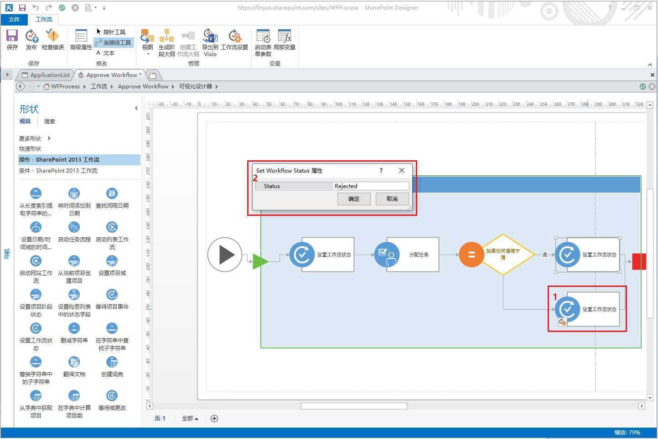This screenshot has width=658, height=439.
Task: Select Quick Shapes (快速形状)
Action: [x=30, y=148]
